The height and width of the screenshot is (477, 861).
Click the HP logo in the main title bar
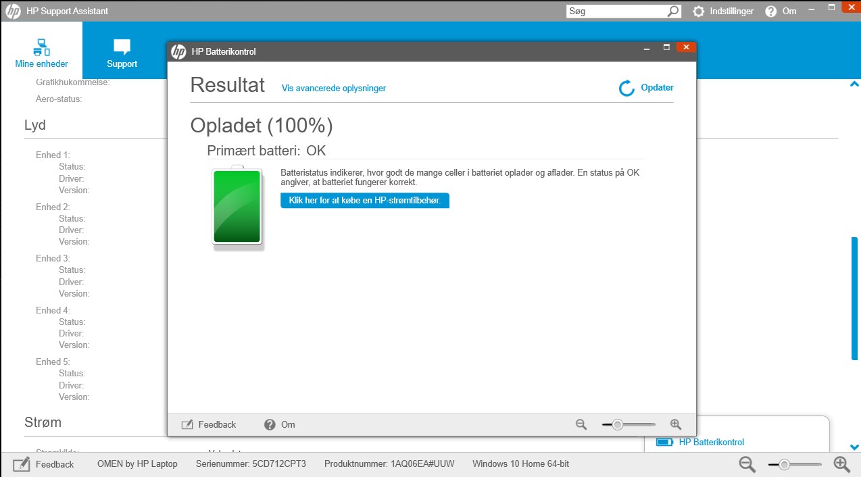pyautogui.click(x=13, y=11)
